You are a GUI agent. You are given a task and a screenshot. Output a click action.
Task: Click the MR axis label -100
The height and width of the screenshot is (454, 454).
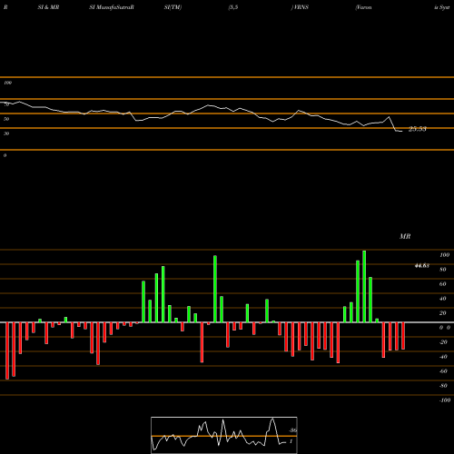445,400
